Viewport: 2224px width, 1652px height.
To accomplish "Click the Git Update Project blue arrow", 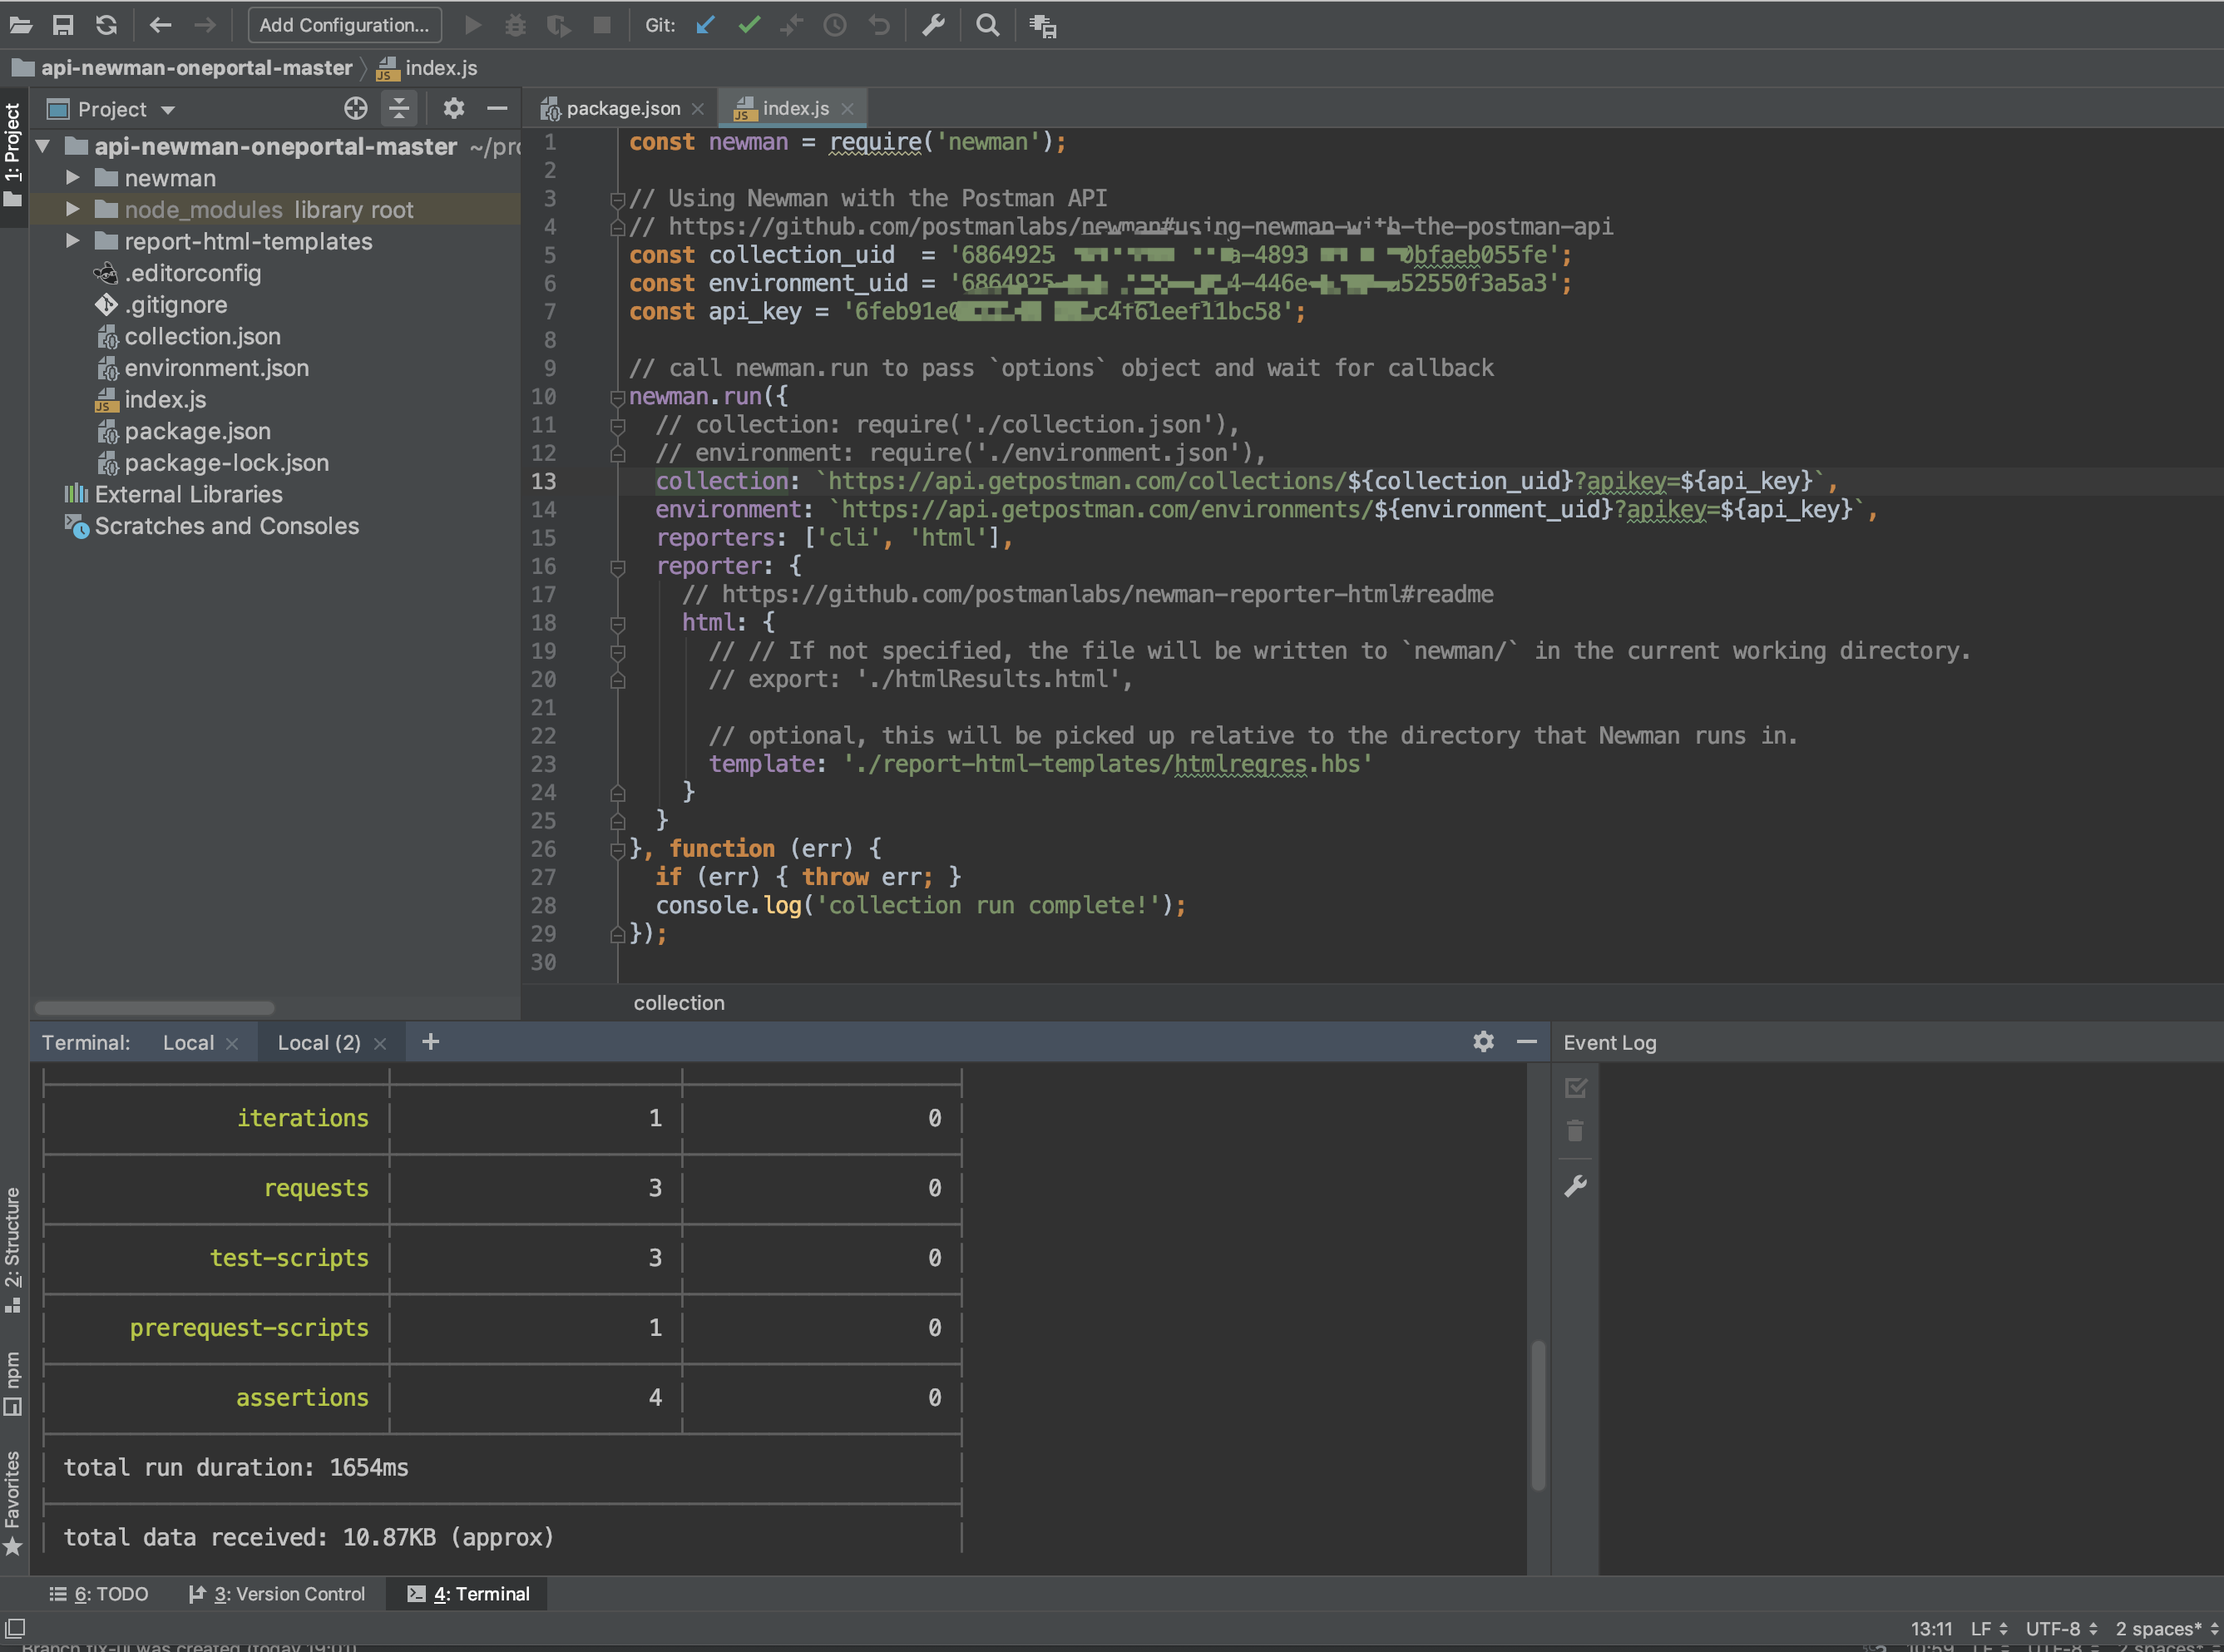I will click(705, 25).
